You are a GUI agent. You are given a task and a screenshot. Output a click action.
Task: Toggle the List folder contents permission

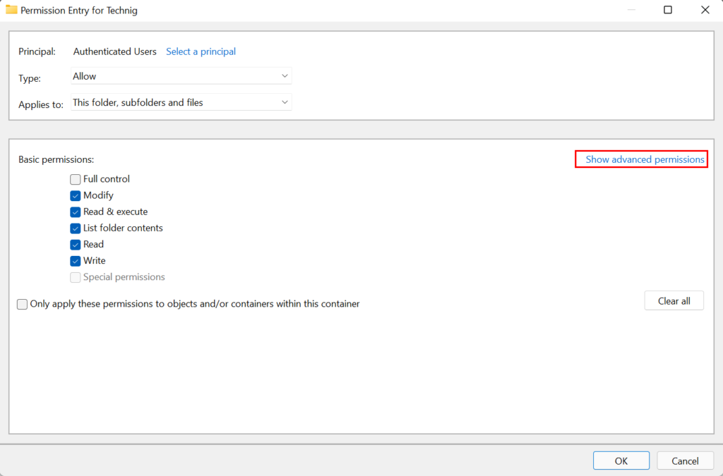click(76, 228)
